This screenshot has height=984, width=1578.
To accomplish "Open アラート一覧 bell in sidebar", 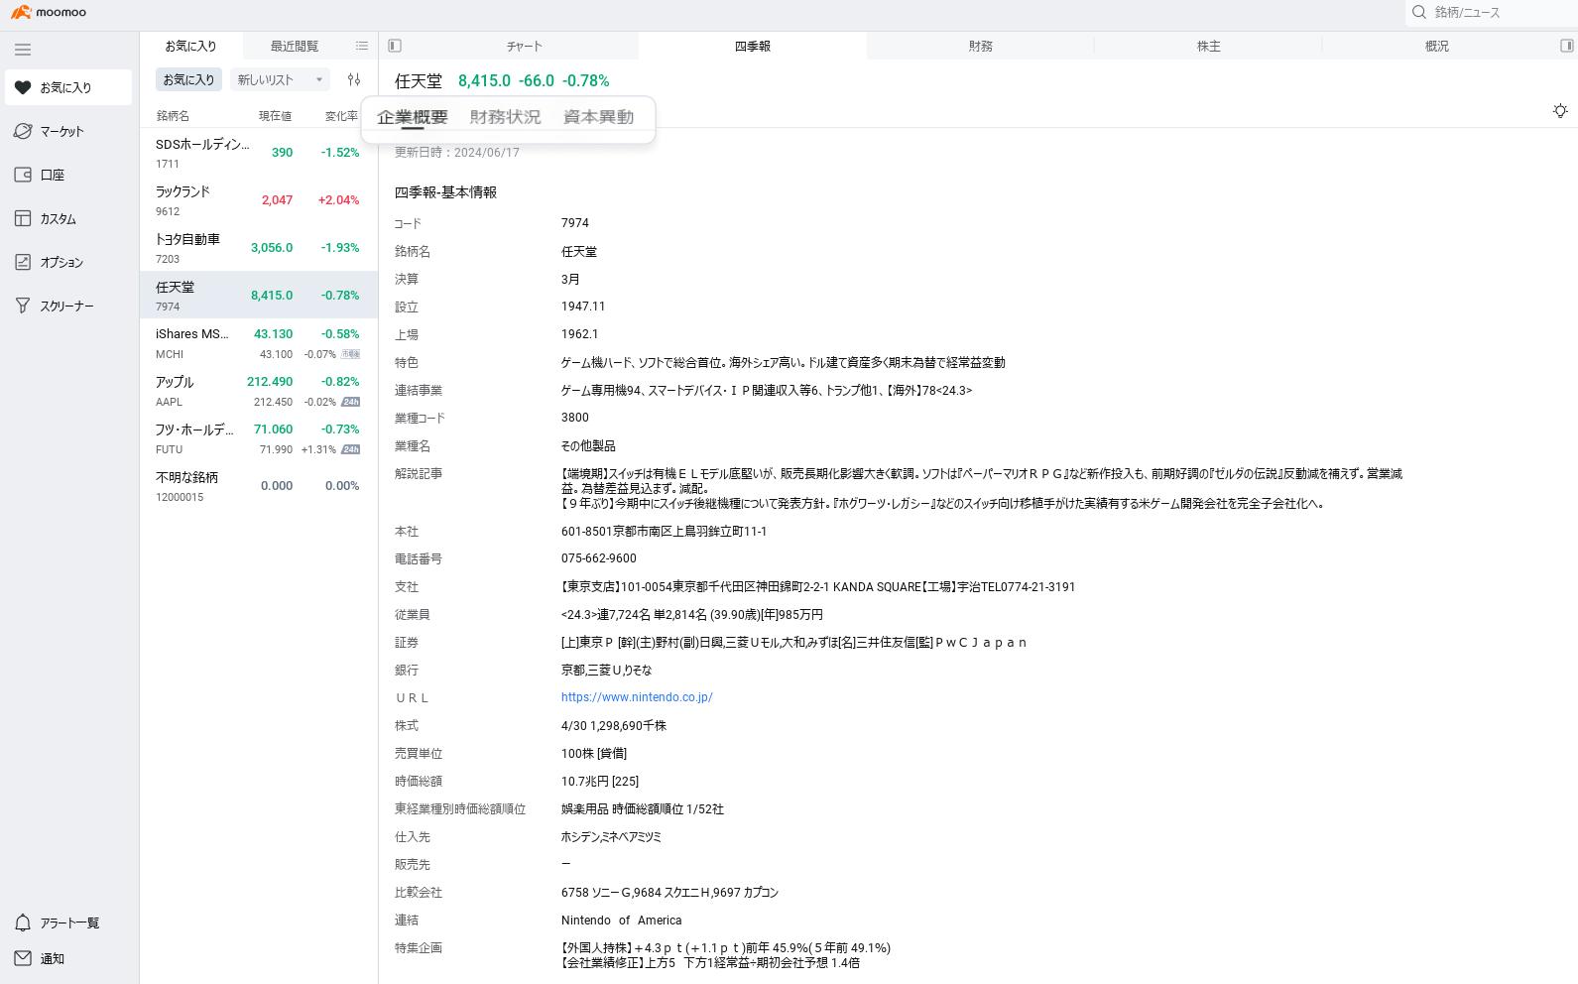I will tap(67, 922).
